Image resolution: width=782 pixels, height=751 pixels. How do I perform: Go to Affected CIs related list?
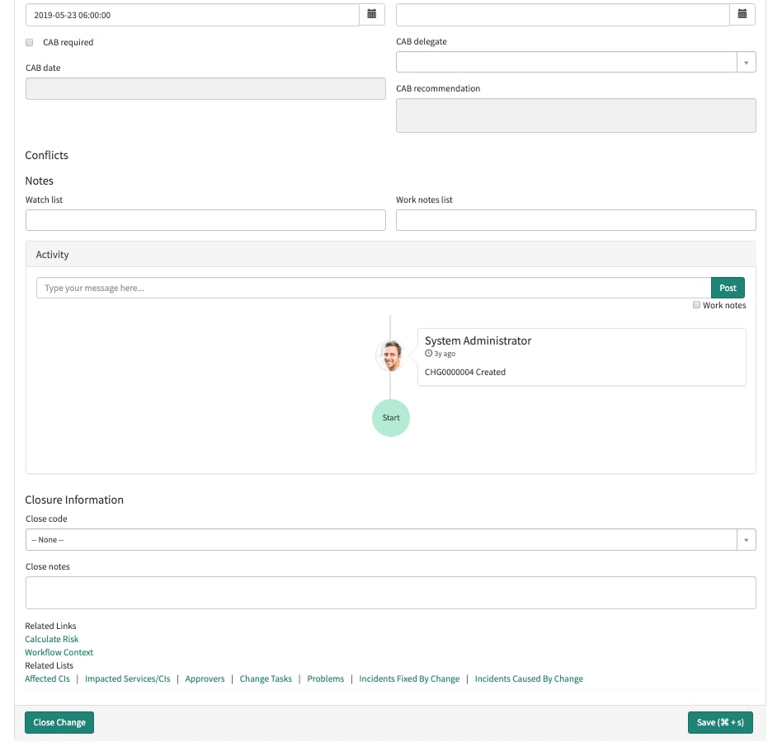[x=47, y=678]
